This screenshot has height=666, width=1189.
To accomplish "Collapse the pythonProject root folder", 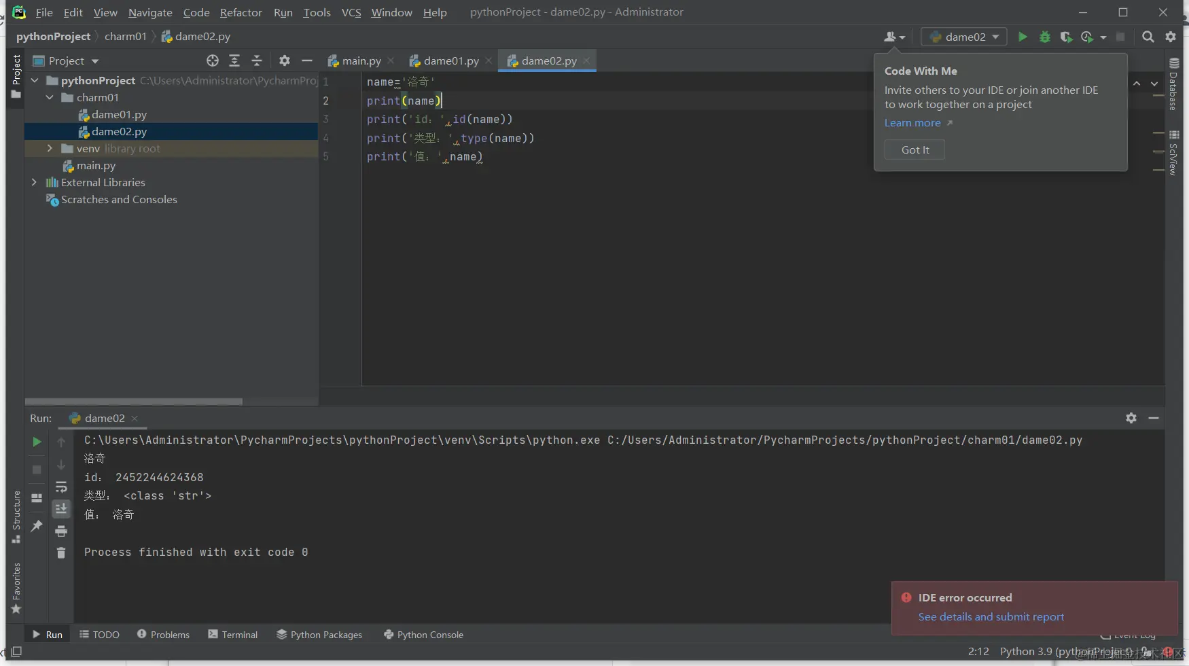I will pos(35,80).
